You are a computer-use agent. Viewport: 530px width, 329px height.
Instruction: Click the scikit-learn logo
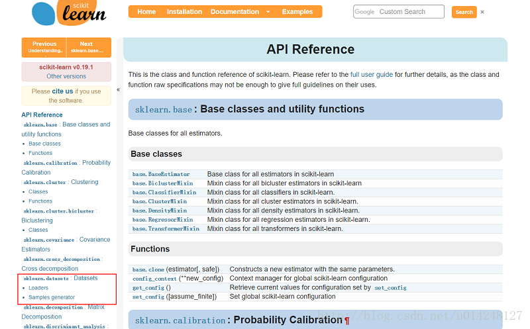click(68, 15)
